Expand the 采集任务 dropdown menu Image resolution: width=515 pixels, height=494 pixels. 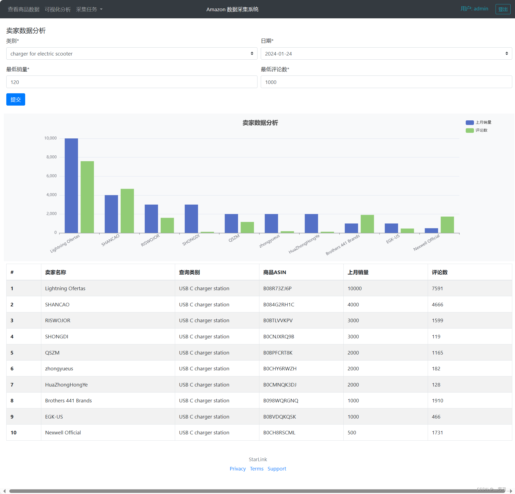(89, 9)
